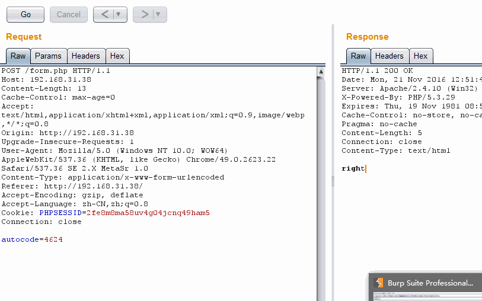Go back to previous request in history
This screenshot has width=482, height=301.
[x=104, y=14]
